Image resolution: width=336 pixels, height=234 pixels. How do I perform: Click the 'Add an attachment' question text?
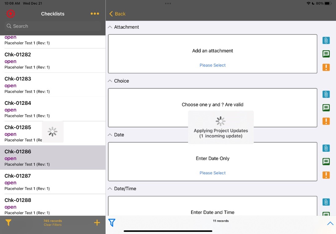coord(213,51)
